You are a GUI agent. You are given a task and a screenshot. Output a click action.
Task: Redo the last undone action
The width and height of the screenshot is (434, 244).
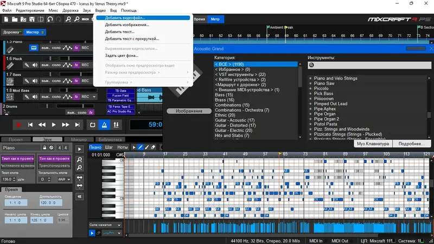59,19
